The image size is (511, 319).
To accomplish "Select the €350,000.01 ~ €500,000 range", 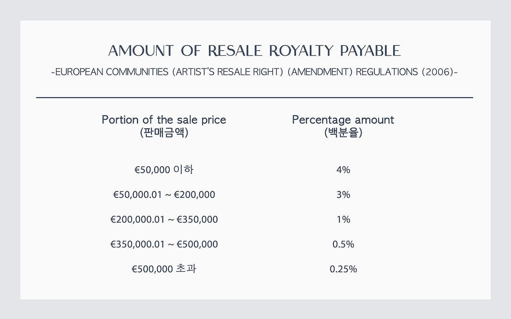I will [164, 244].
